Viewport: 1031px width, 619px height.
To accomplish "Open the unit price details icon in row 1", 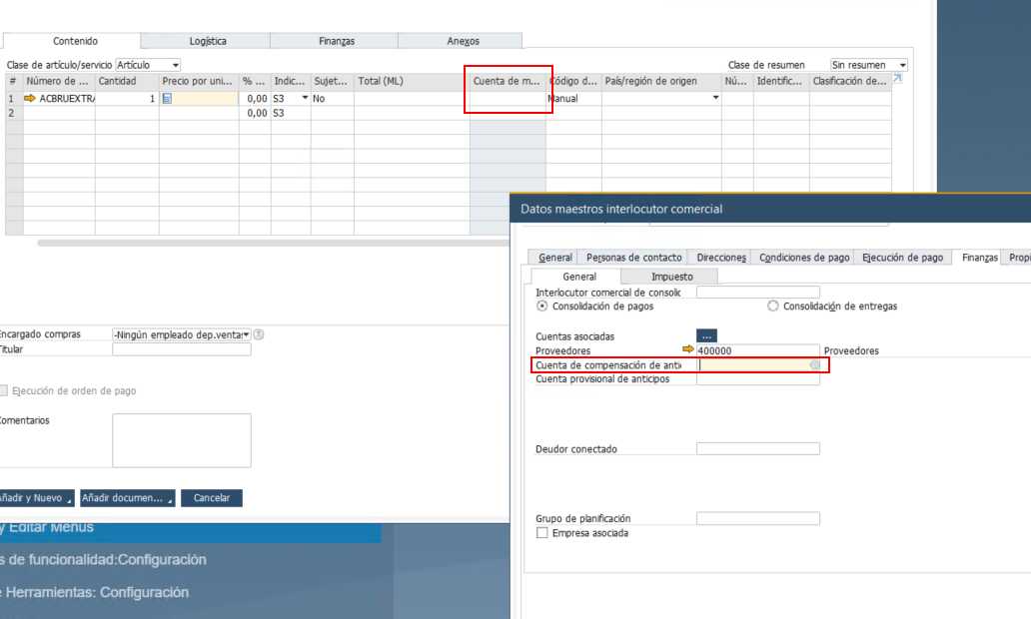I will point(167,99).
